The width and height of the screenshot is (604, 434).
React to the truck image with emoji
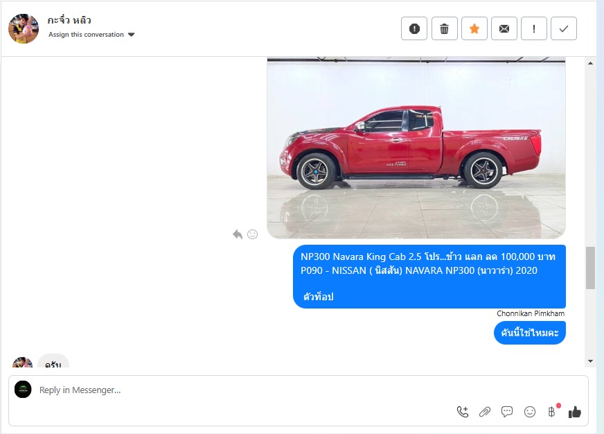click(252, 234)
